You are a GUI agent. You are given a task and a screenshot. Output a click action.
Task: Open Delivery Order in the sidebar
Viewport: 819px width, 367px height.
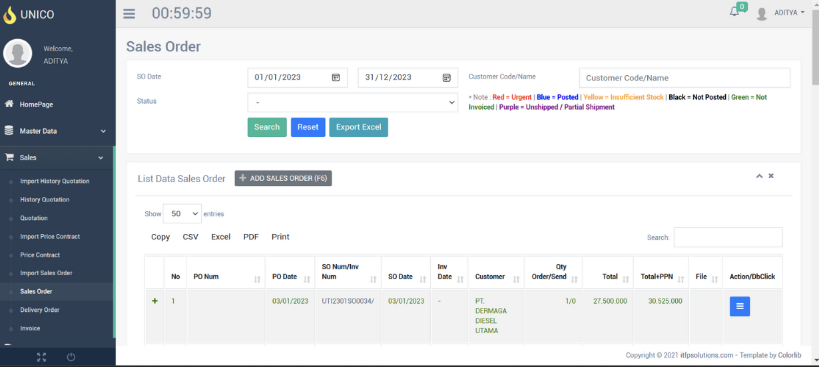click(40, 310)
